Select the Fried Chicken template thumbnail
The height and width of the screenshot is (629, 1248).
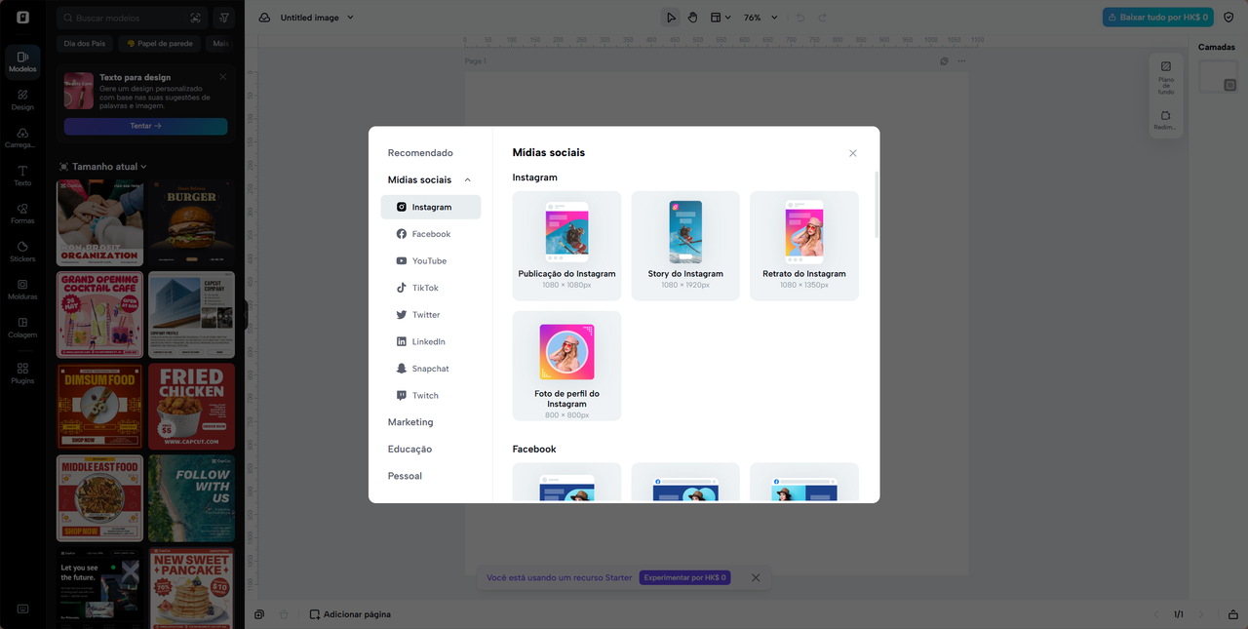192,406
